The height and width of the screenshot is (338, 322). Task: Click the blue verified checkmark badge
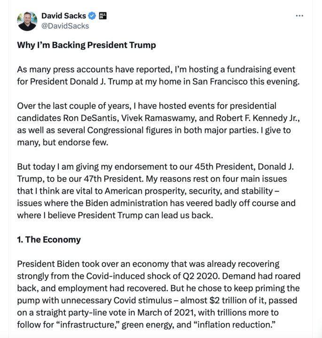coord(93,16)
